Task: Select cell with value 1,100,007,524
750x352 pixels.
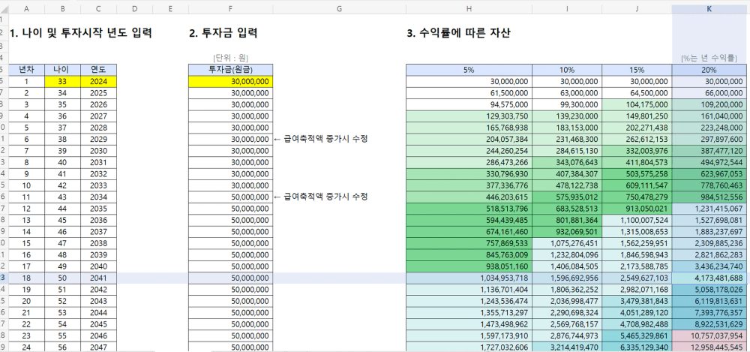Action: coord(637,220)
